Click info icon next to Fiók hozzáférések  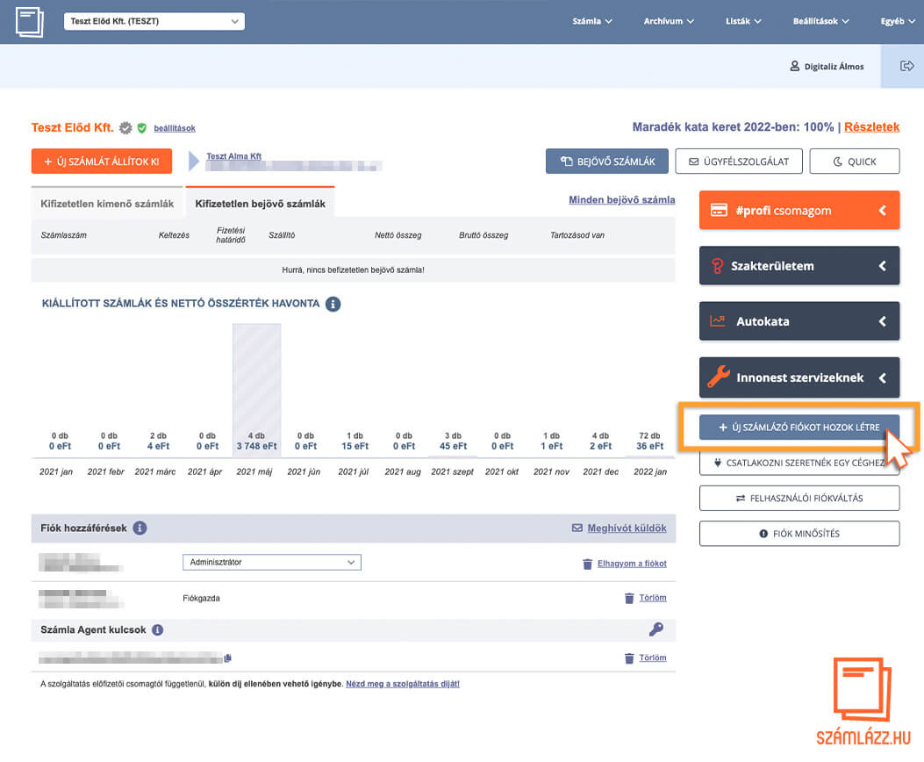pyautogui.click(x=140, y=528)
